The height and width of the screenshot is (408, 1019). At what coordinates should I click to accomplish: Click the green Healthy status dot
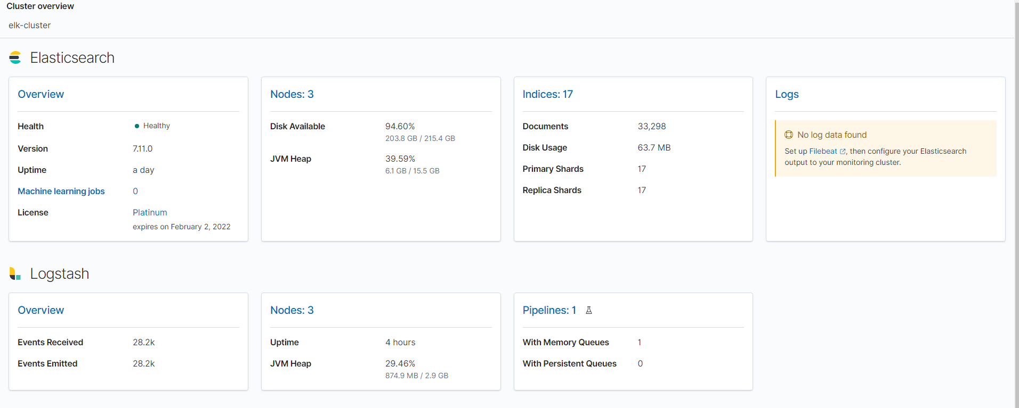point(137,126)
